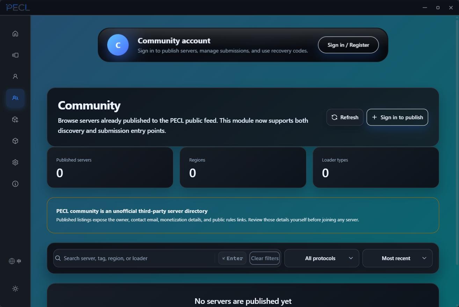Open the About info icon in sidebar
The width and height of the screenshot is (459, 307).
[15, 184]
